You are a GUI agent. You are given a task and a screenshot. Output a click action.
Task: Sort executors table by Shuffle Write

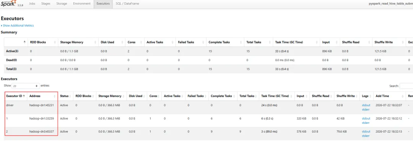[x=347, y=96]
